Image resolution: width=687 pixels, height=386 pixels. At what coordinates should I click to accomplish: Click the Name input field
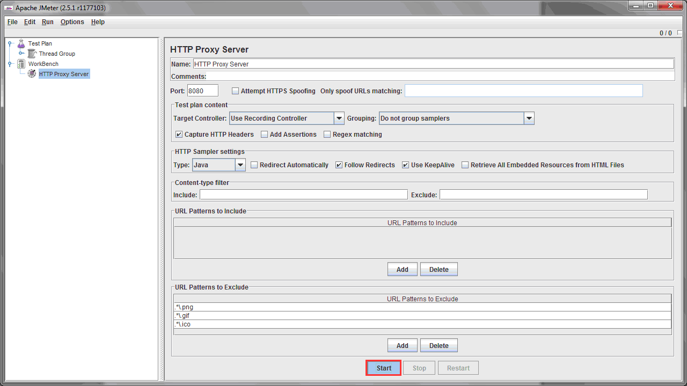(x=433, y=64)
